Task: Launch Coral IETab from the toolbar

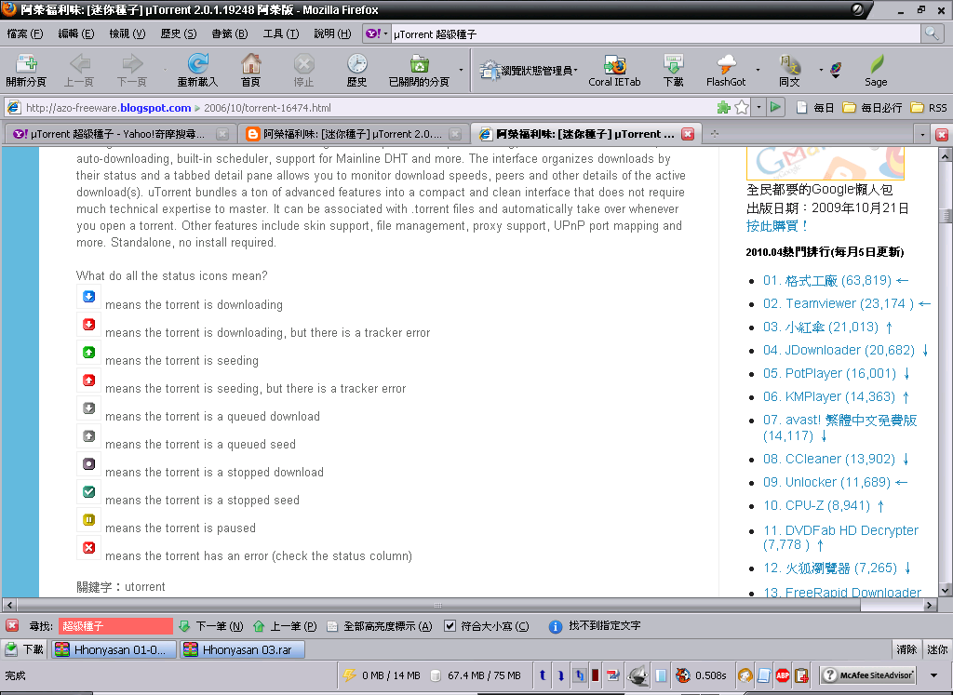Action: [x=614, y=70]
